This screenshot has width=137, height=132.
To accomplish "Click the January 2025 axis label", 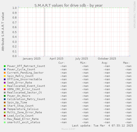I will coord(32,59).
